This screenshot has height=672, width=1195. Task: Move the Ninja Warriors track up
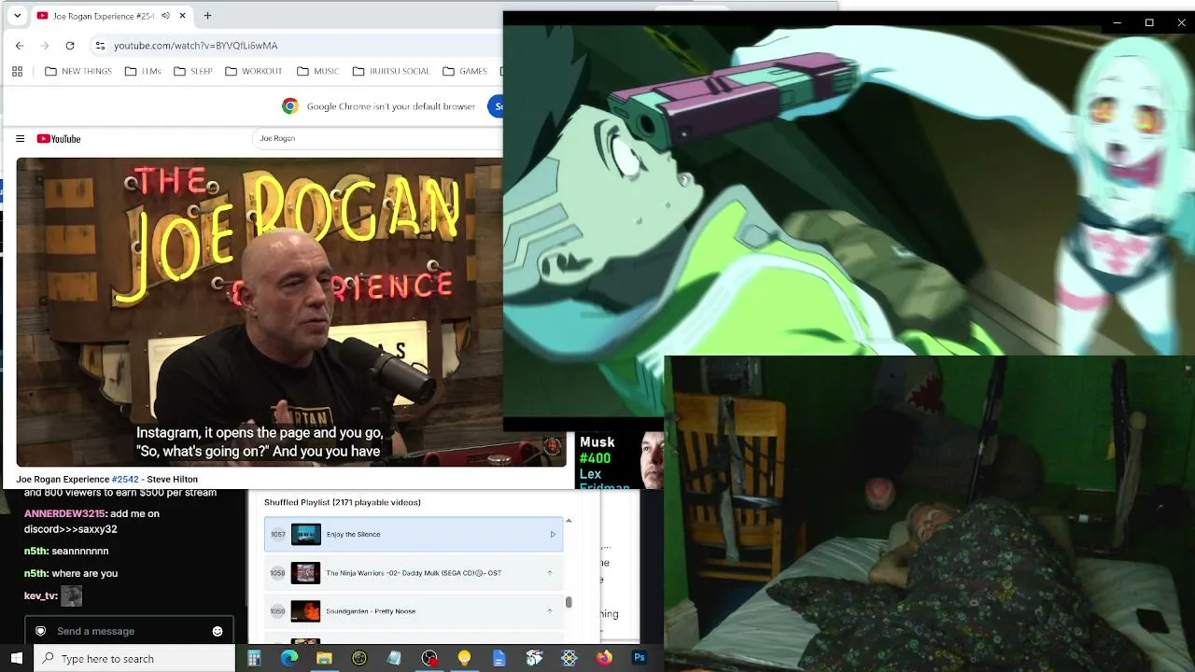(549, 573)
